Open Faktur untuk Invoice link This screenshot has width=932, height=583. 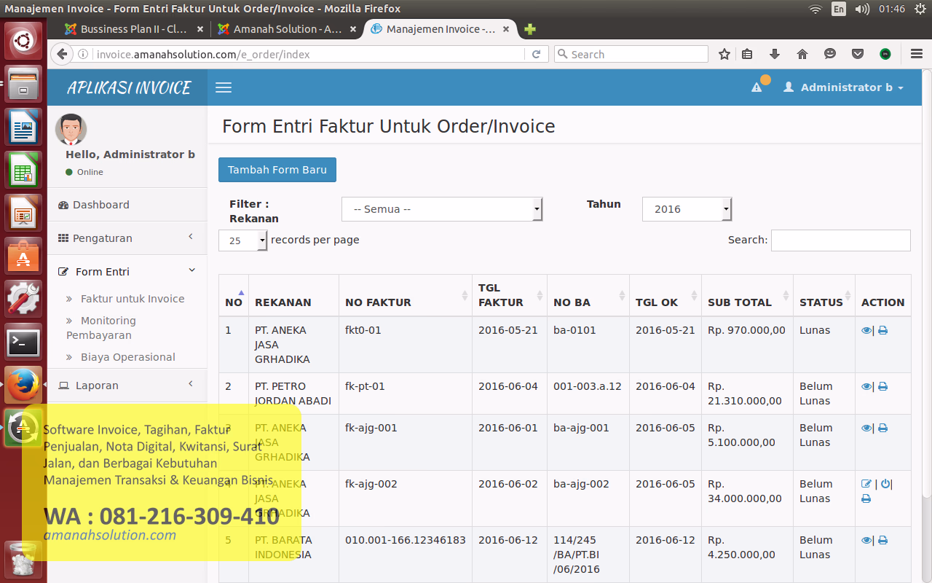[x=133, y=299]
